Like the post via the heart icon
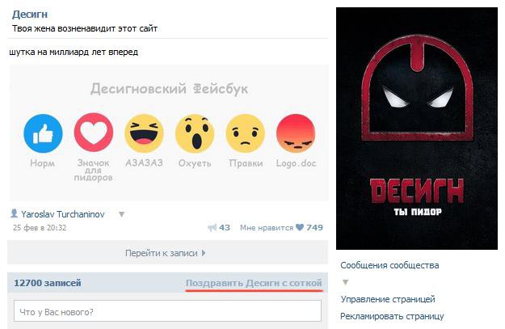The height and width of the screenshot is (329, 505). click(x=300, y=227)
